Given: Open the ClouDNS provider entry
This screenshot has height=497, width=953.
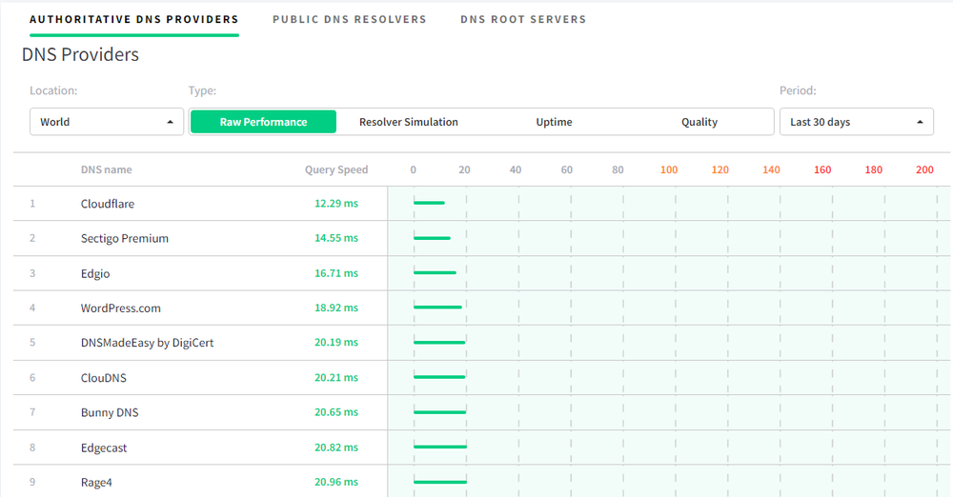Looking at the screenshot, I should tap(104, 378).
